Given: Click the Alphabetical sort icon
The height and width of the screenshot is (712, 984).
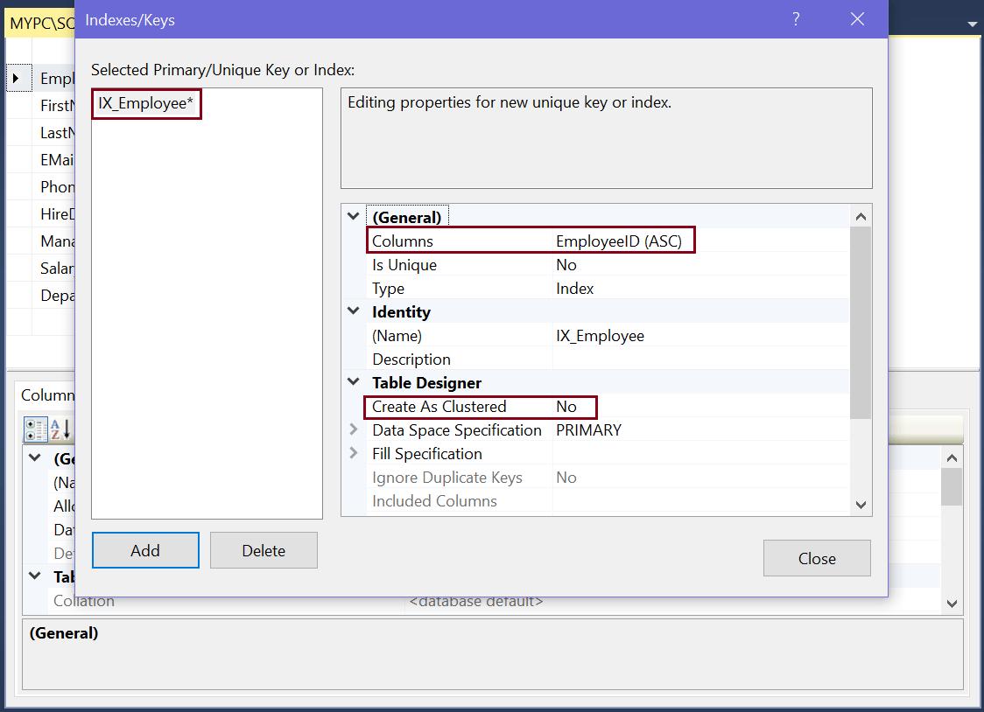Looking at the screenshot, I should click(x=60, y=429).
